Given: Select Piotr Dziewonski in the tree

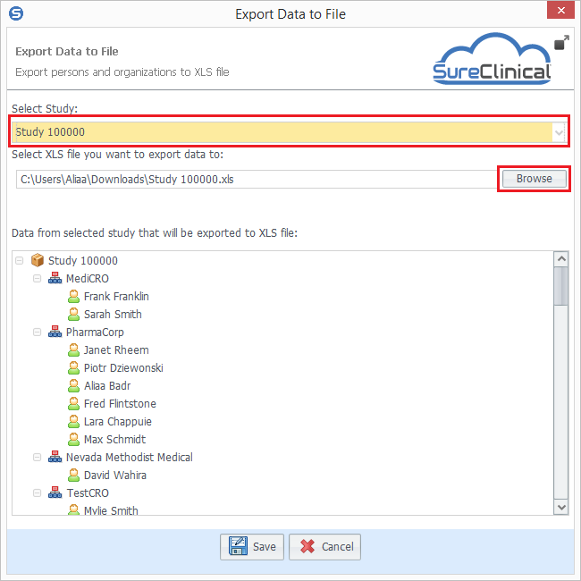Looking at the screenshot, I should pyautogui.click(x=123, y=368).
